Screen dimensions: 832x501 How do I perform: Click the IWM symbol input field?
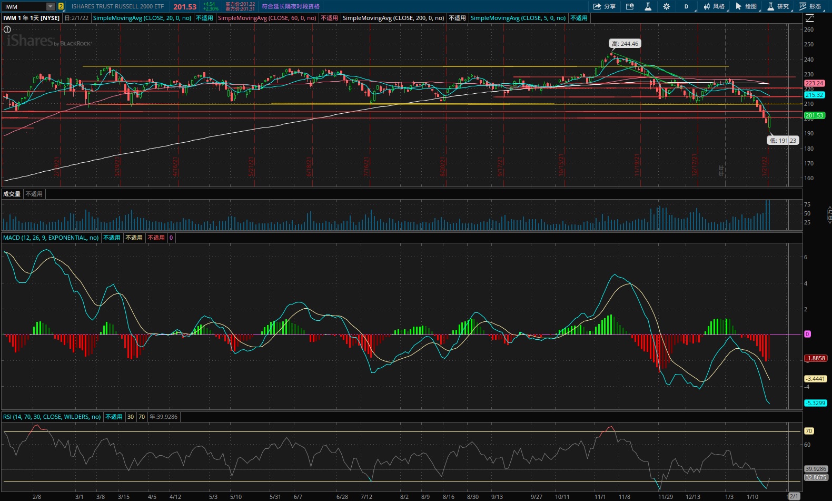tap(24, 6)
